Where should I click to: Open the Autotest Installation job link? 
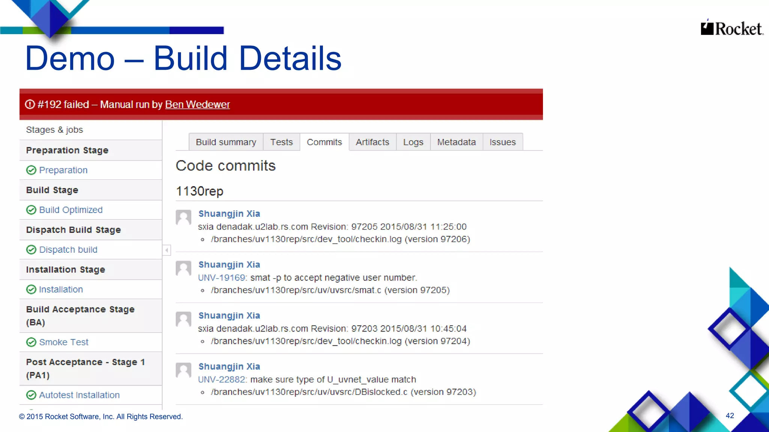(79, 395)
